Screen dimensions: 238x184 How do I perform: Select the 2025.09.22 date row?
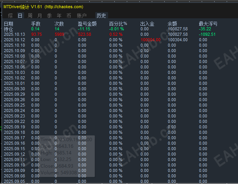coord(14,121)
